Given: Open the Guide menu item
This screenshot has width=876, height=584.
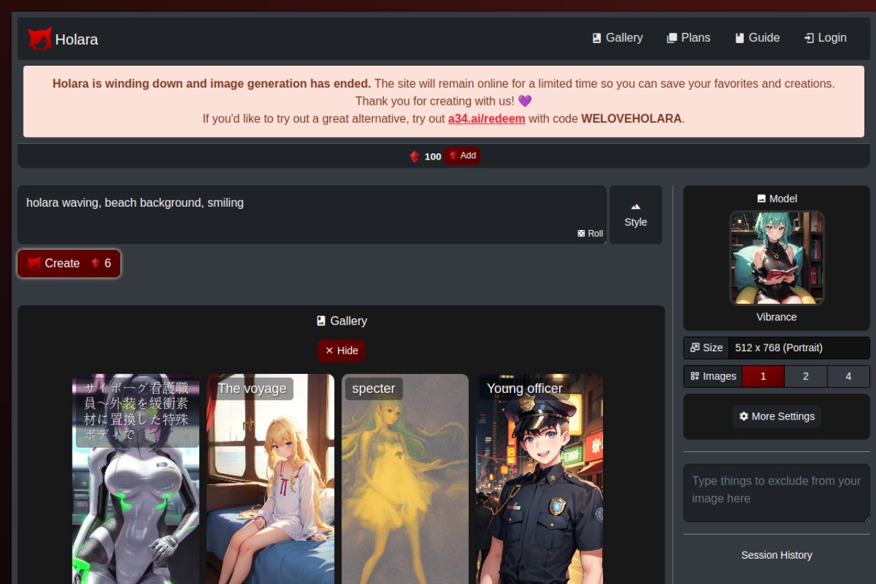Looking at the screenshot, I should (x=757, y=38).
